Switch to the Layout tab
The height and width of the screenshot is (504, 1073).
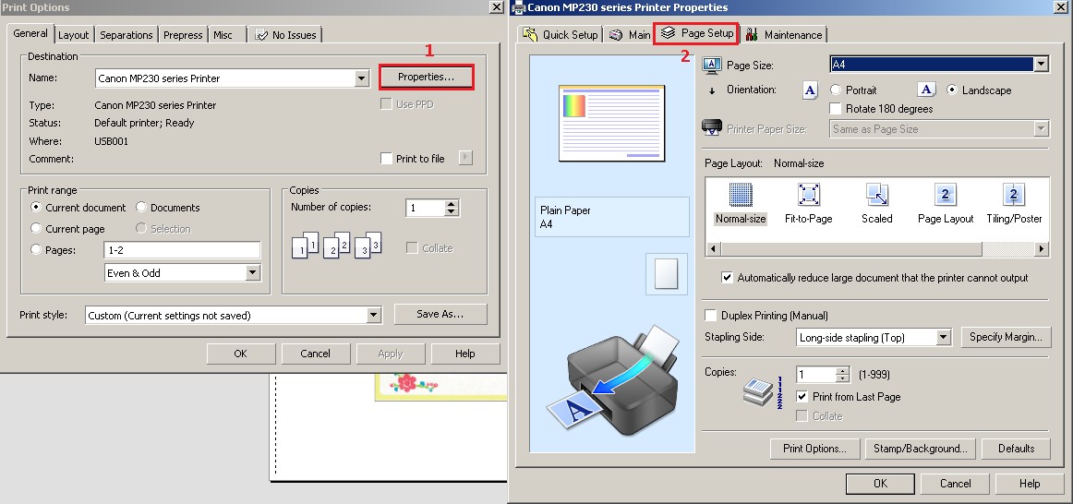[73, 35]
